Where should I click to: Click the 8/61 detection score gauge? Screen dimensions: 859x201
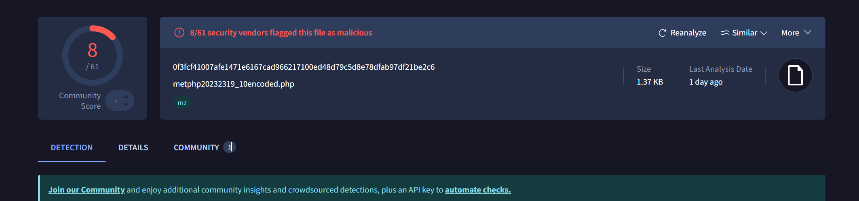(93, 56)
